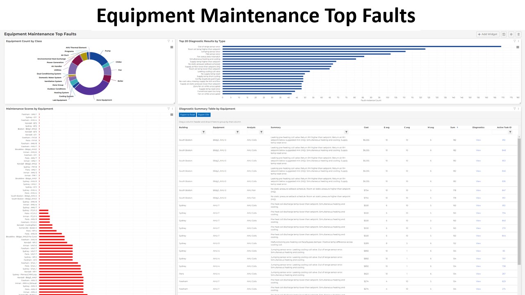Click filter icon on Top 20 Diagnostic Results widget
Screen dimensions: 525x295
click(514, 41)
